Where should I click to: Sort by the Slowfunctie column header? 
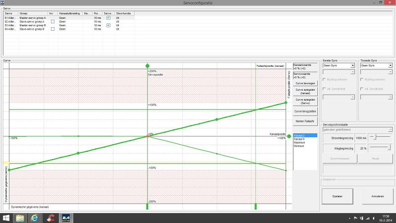click(125, 13)
